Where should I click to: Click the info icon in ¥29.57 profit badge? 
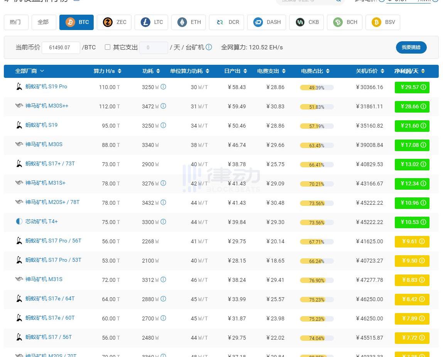pos(423,88)
